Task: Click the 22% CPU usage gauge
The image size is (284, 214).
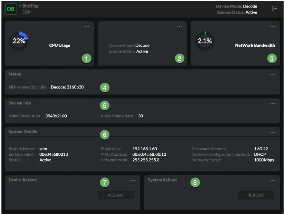Action: point(19,41)
